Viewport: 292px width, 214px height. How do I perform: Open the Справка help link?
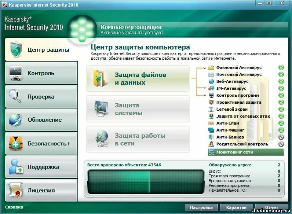click(14, 207)
